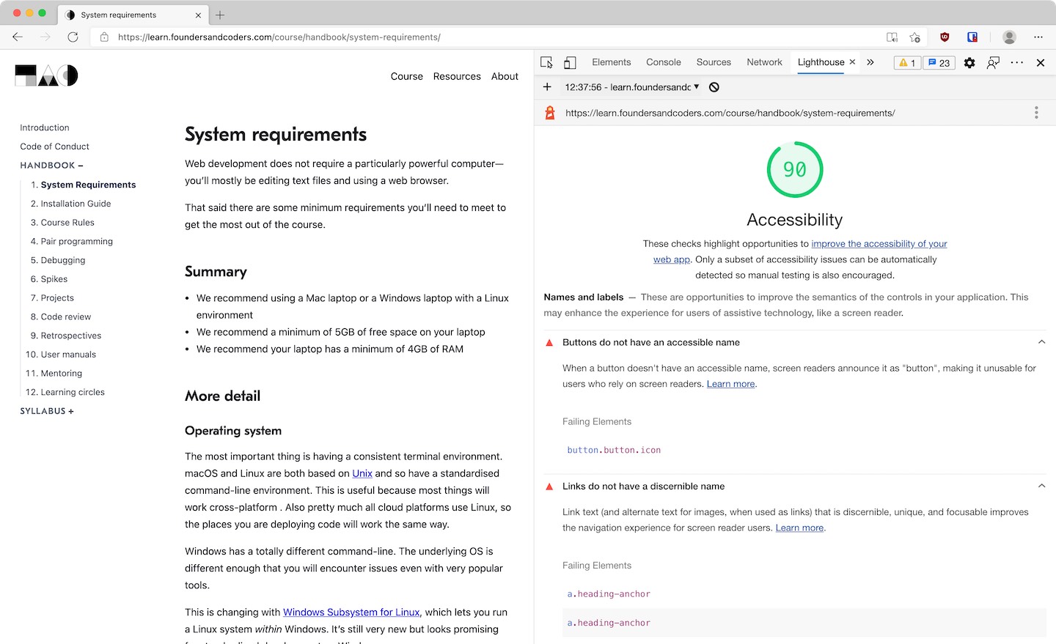Switch to the Elements tab
The width and height of the screenshot is (1056, 644).
coord(611,62)
